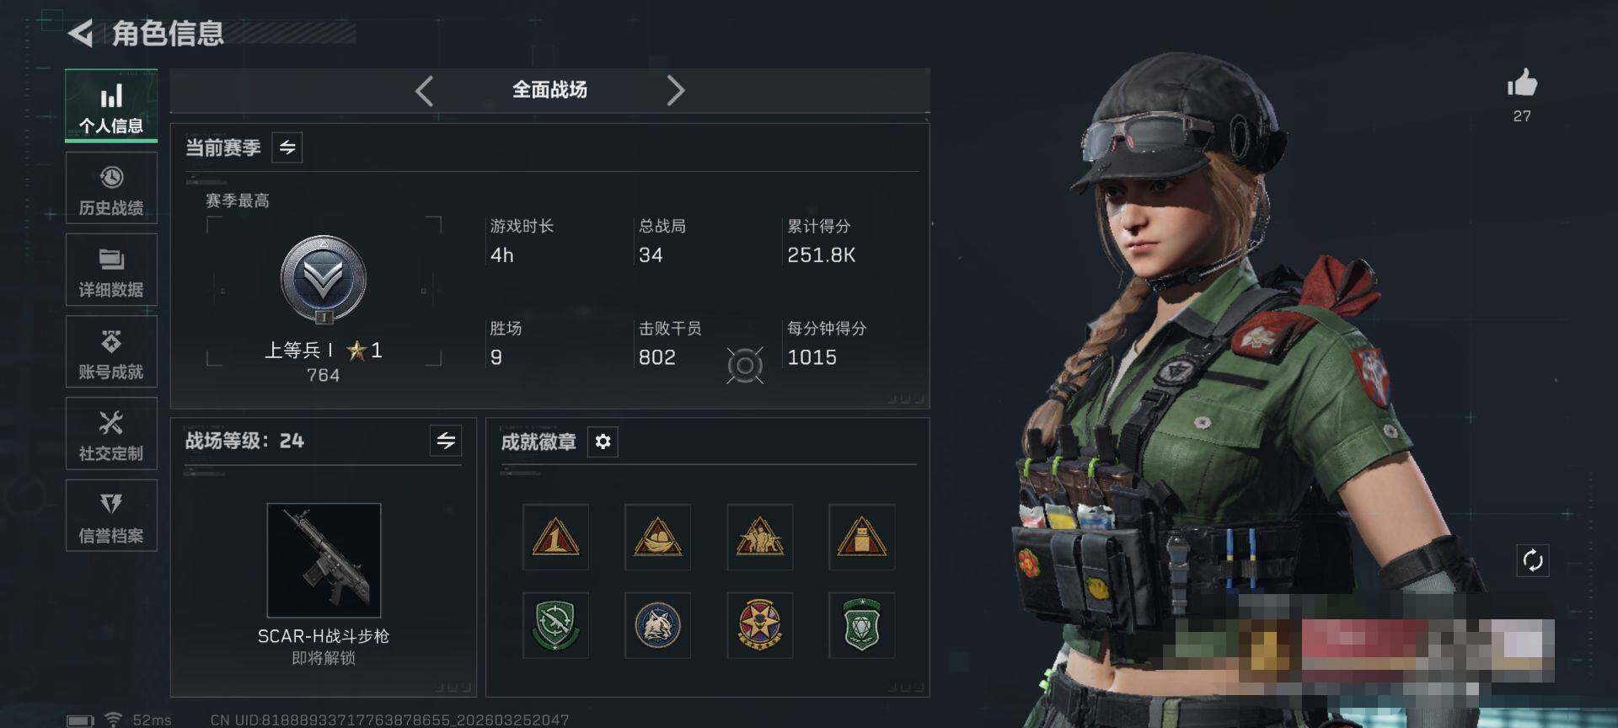Click the 击败干员 target crosshair icon
1618x728 pixels.
(745, 366)
